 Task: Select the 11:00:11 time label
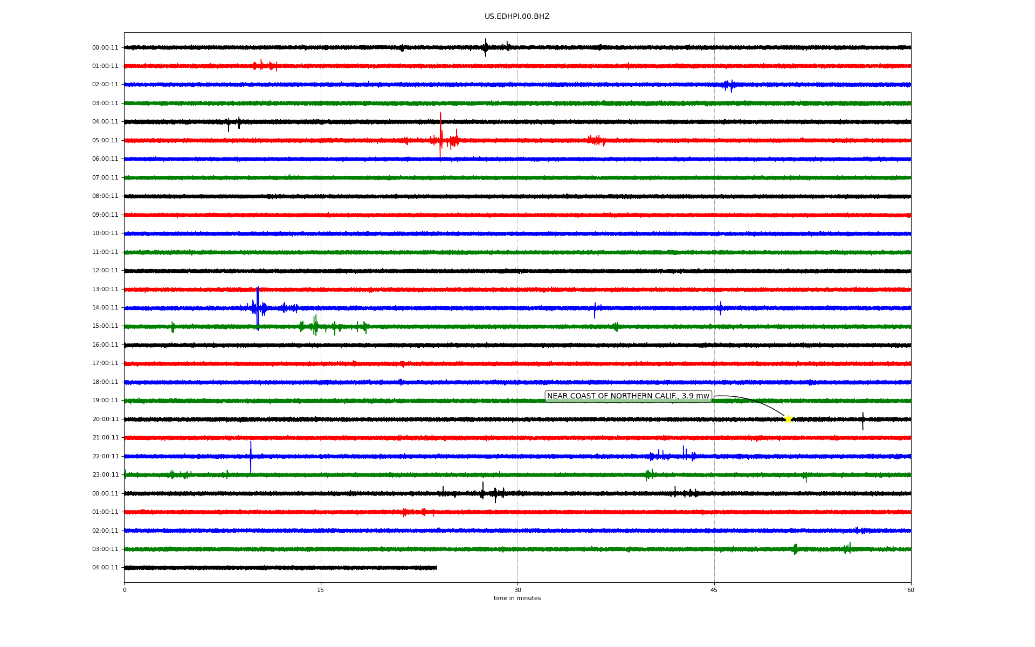pos(105,252)
